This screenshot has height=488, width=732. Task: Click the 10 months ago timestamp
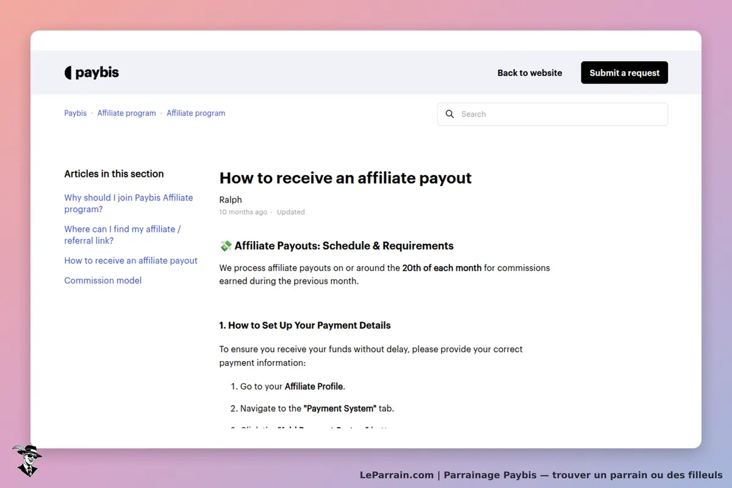point(243,212)
